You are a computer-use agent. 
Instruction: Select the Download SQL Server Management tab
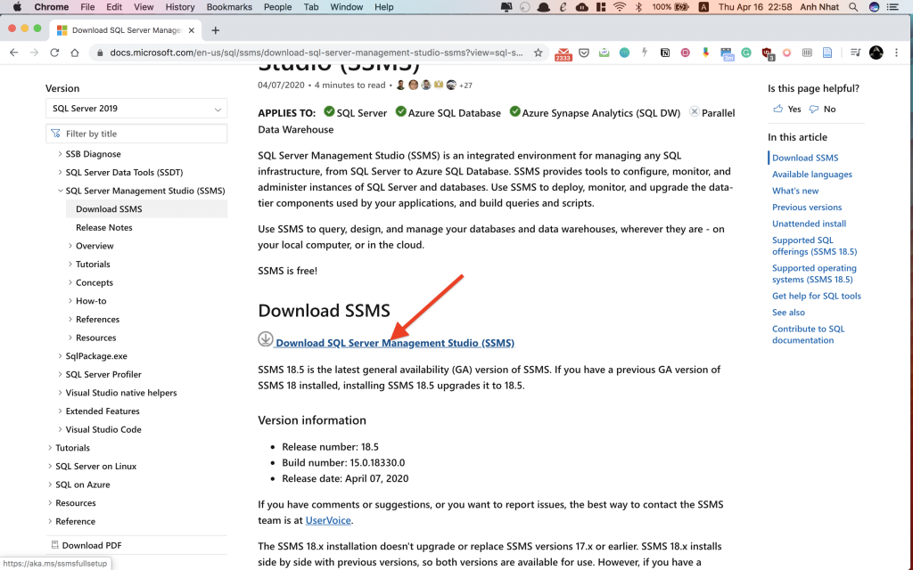pyautogui.click(x=125, y=30)
